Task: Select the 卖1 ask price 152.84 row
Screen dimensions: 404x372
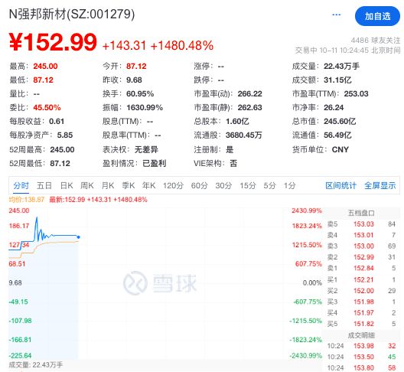Action: tap(361, 268)
